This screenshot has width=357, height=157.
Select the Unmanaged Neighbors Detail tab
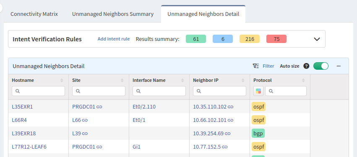(x=203, y=14)
